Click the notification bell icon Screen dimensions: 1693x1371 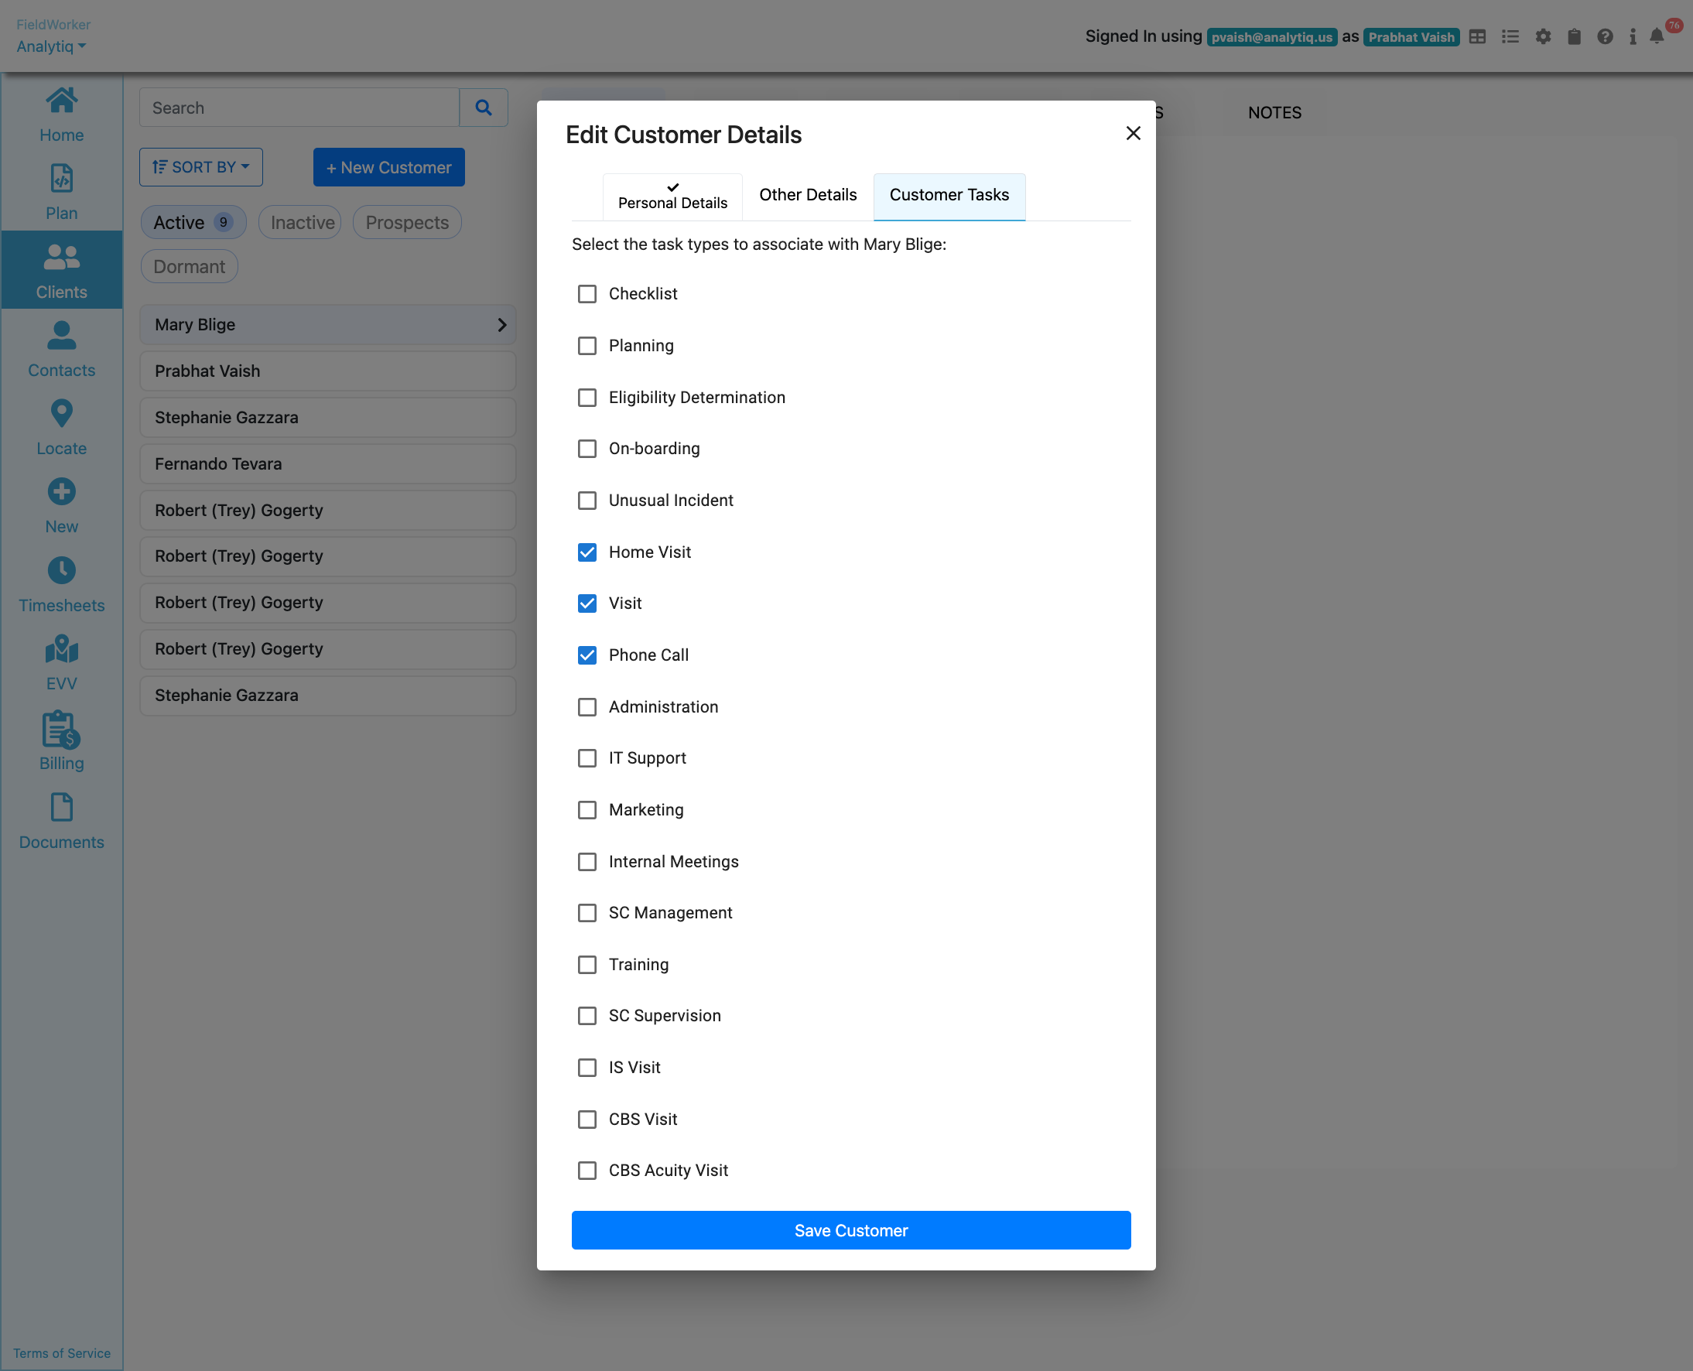[1656, 37]
